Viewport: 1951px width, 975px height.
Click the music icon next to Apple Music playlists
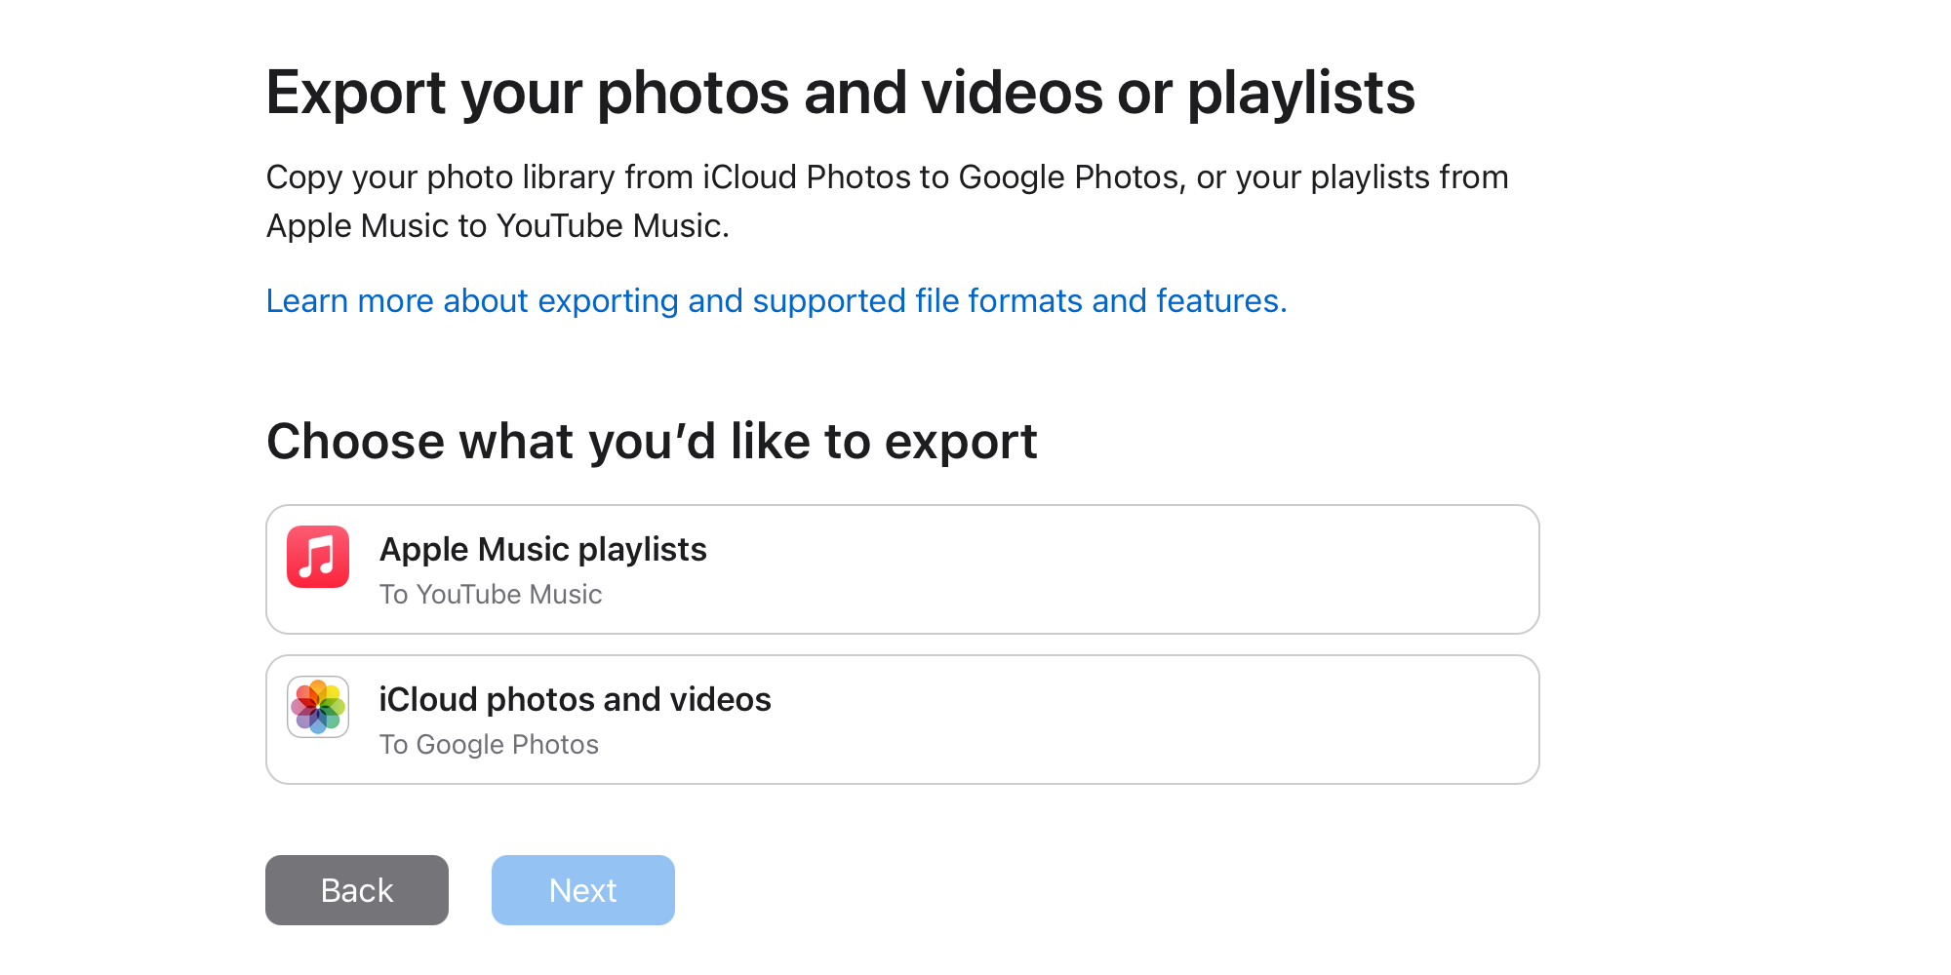316,558
